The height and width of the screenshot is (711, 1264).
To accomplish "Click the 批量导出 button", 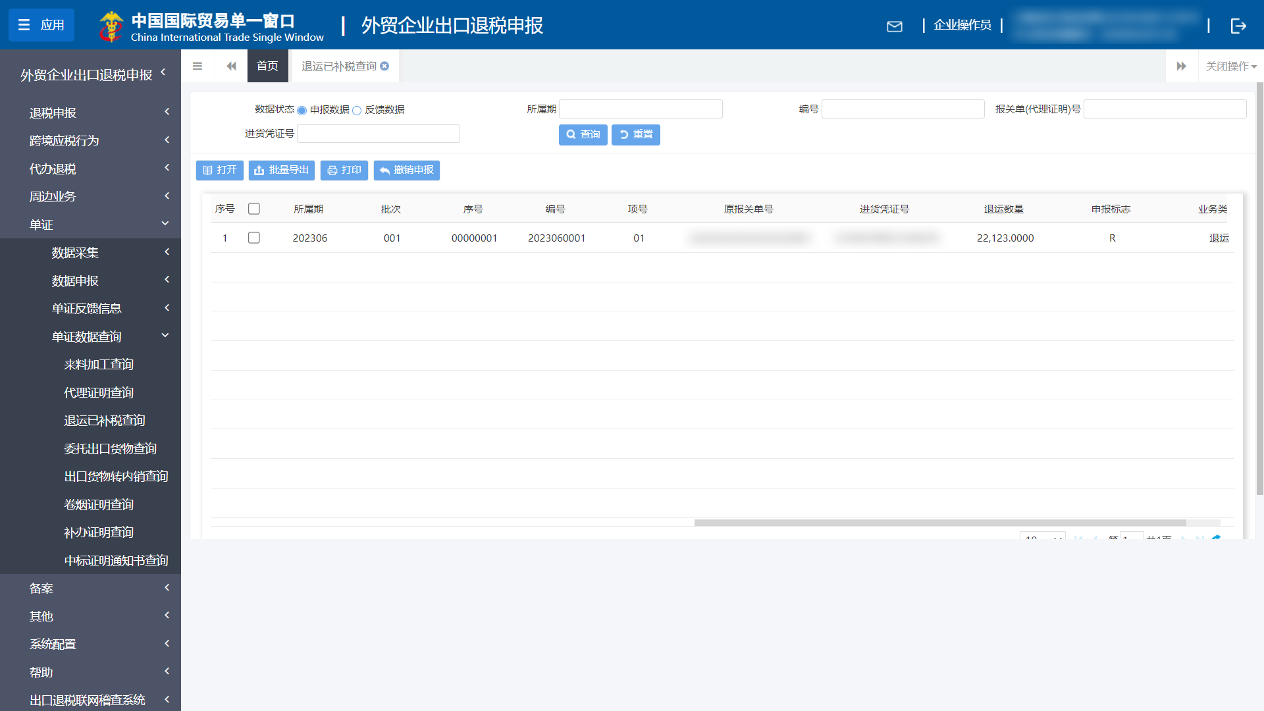I will click(x=281, y=170).
